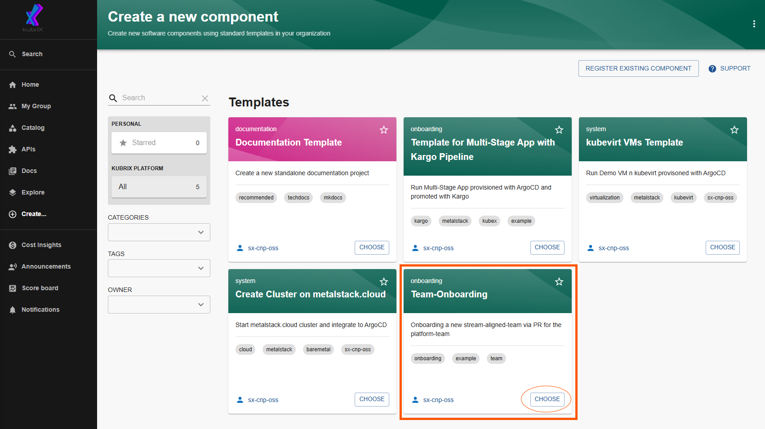Open Announcements megaphone icon
765x429 pixels.
pyautogui.click(x=13, y=267)
